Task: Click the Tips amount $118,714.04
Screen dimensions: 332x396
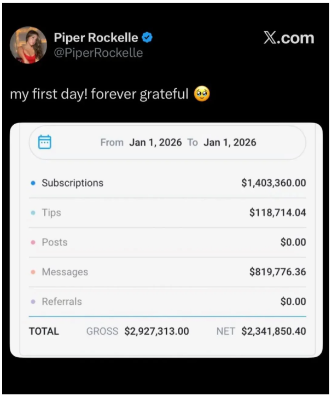Action: click(x=277, y=213)
